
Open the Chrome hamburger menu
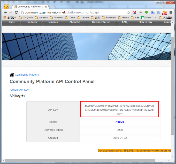coord(171,12)
